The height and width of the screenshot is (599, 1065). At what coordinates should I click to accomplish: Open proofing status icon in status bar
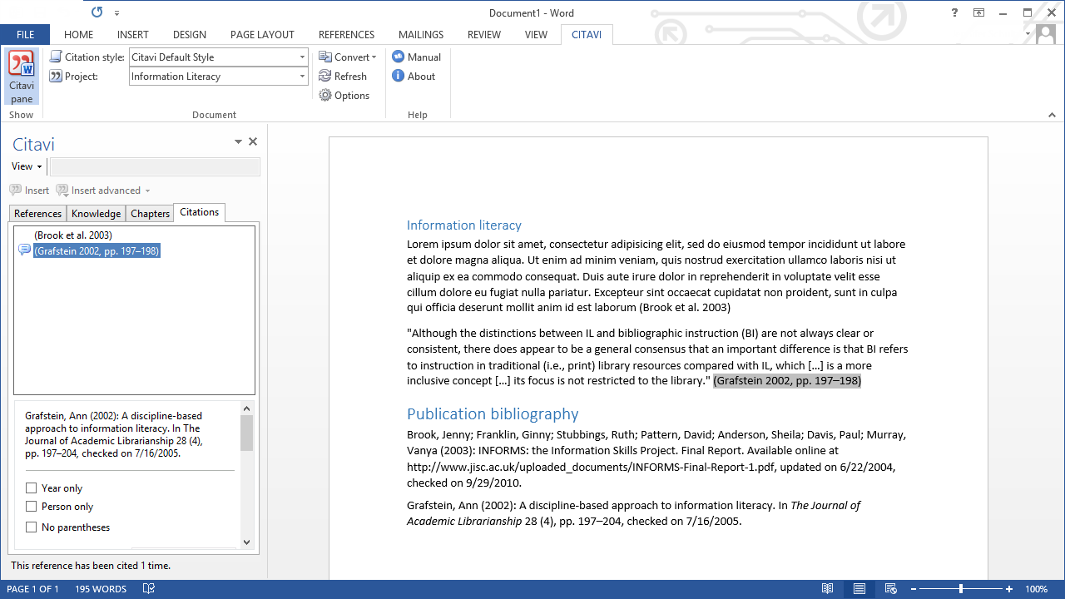tap(149, 589)
